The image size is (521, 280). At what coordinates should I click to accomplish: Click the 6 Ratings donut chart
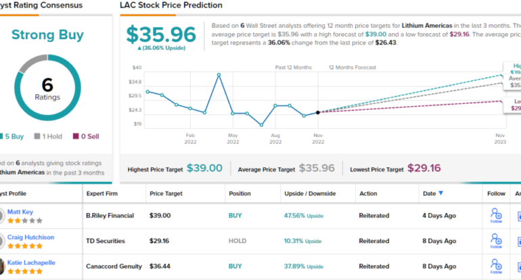click(47, 89)
